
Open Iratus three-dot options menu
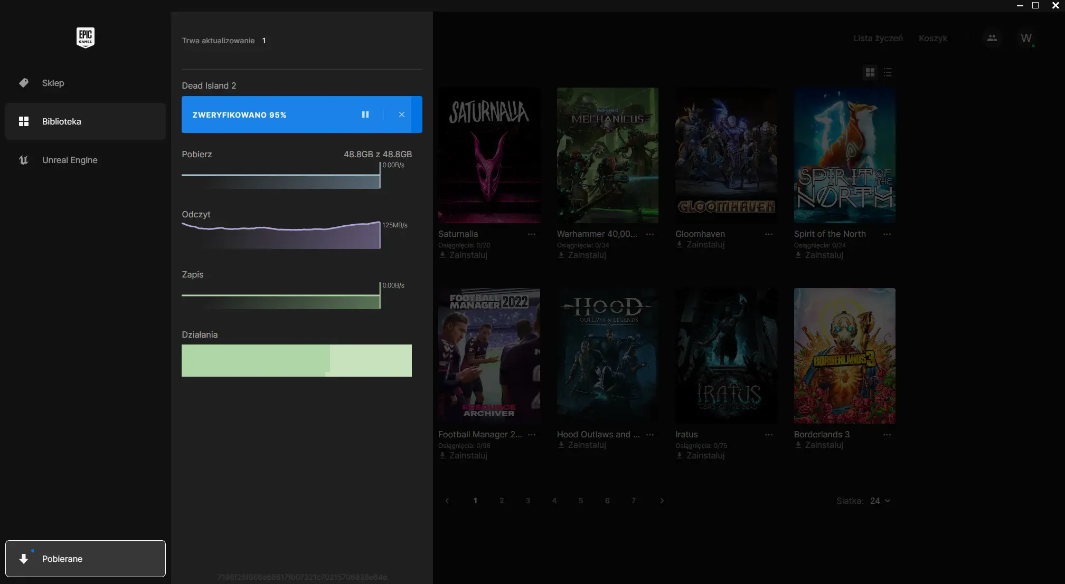pos(769,435)
